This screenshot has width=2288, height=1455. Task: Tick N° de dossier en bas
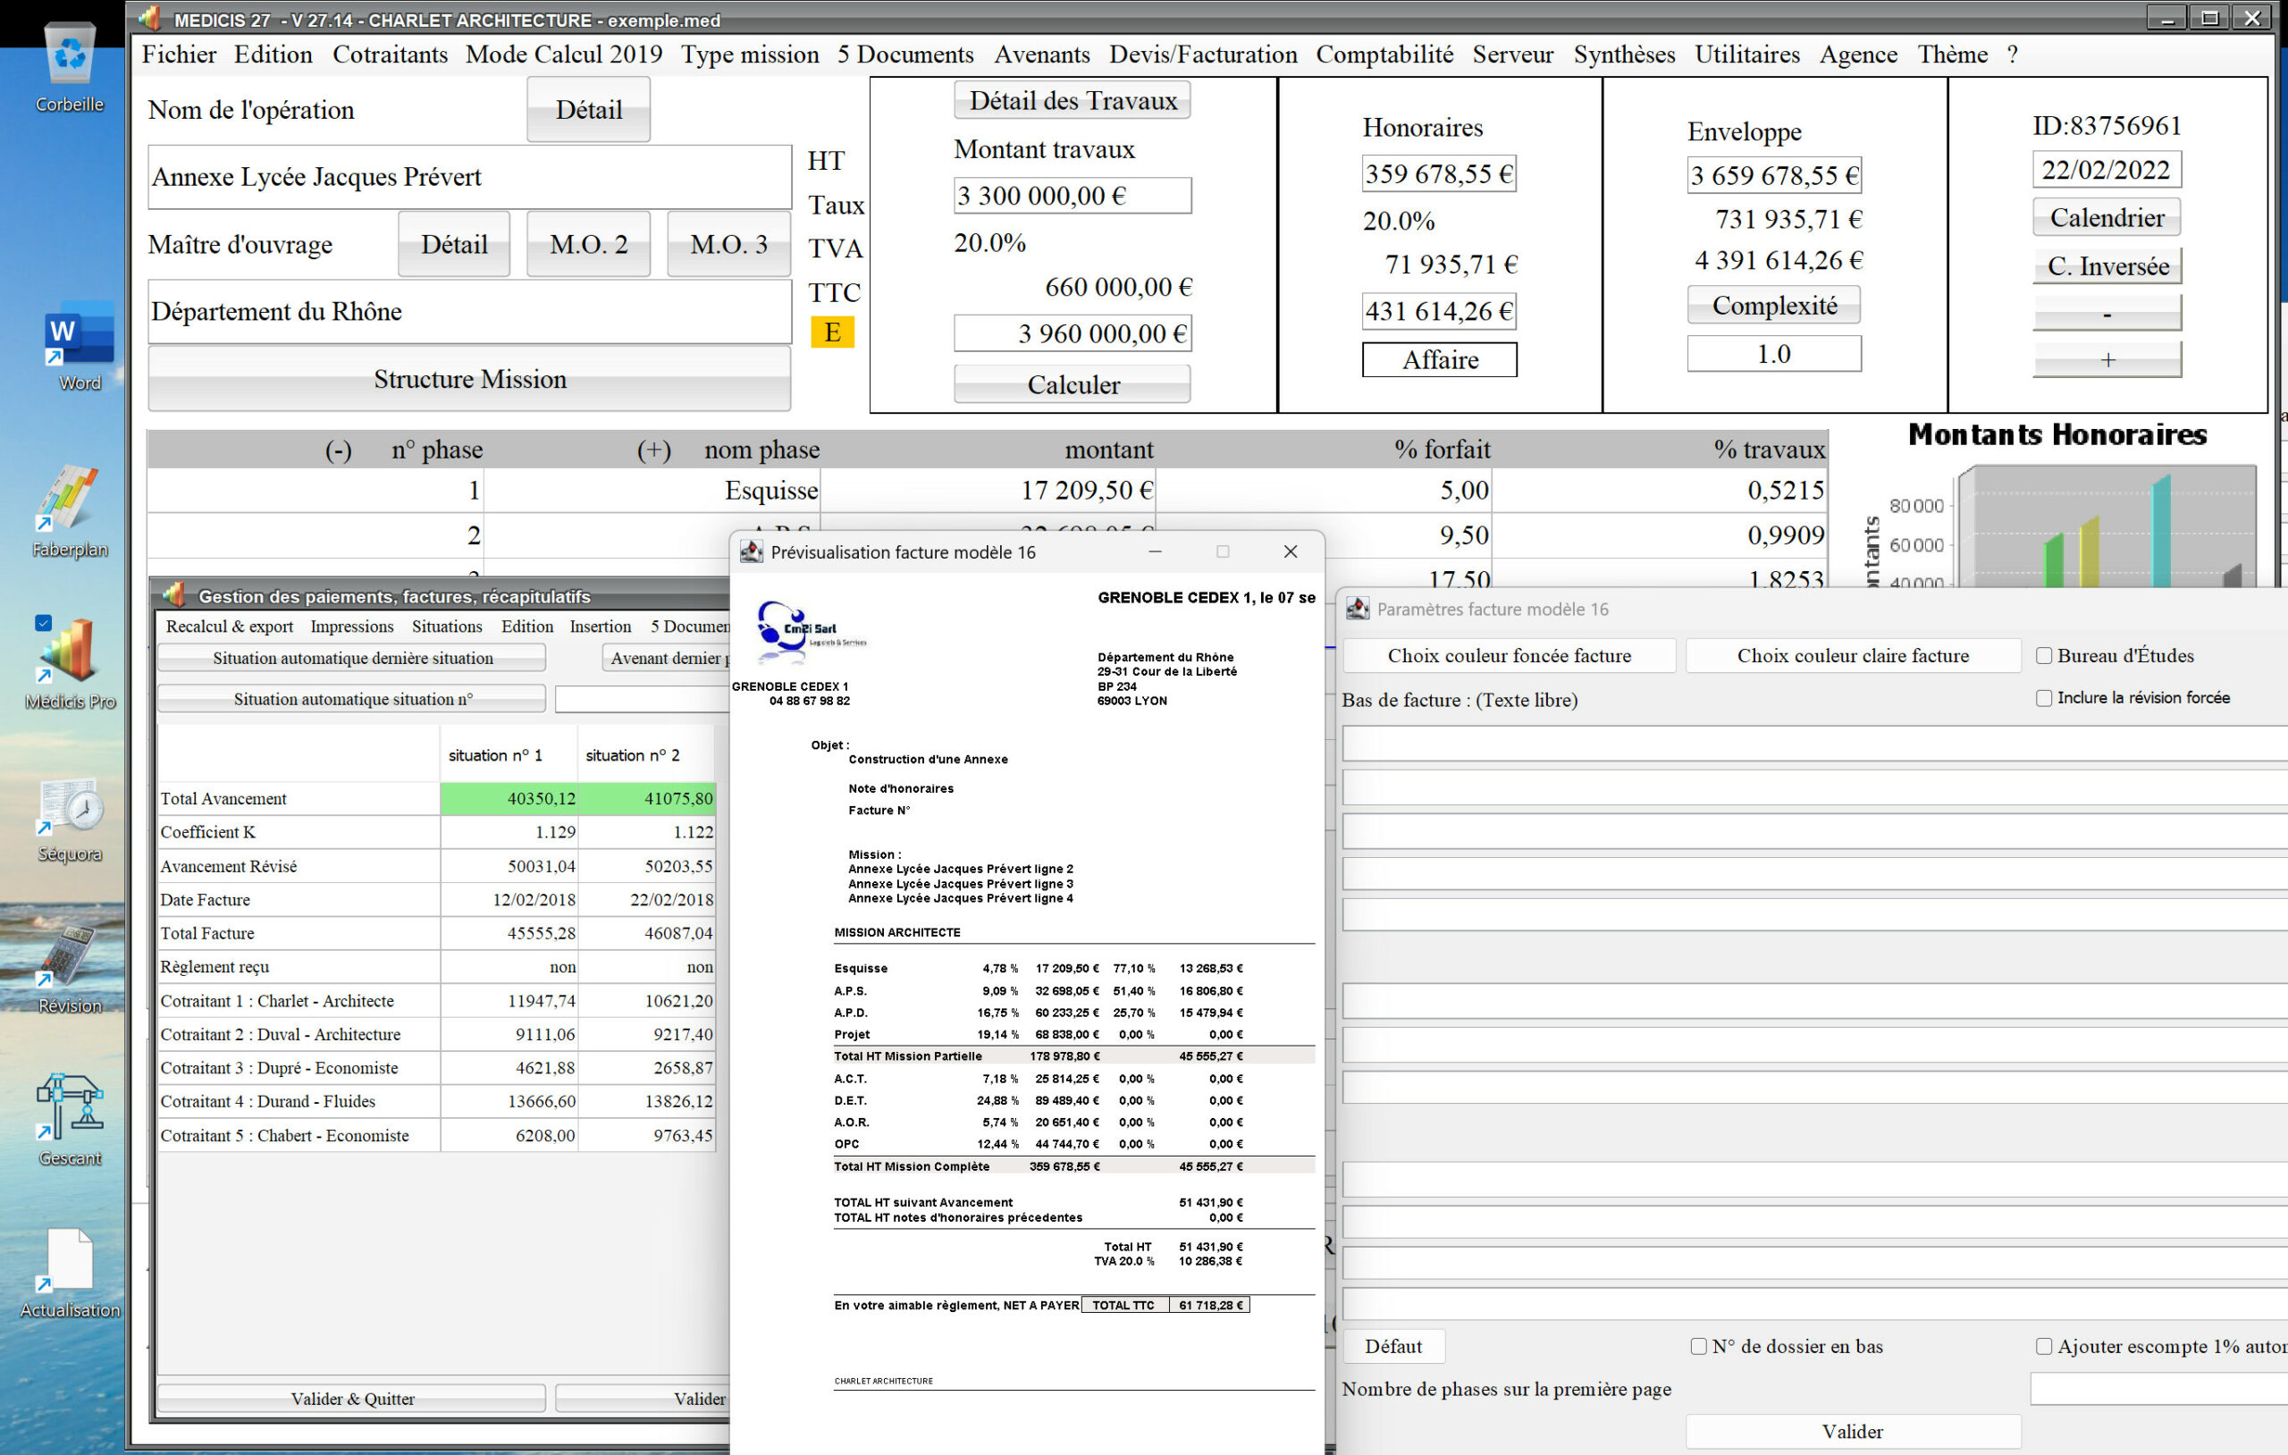(x=1699, y=1347)
